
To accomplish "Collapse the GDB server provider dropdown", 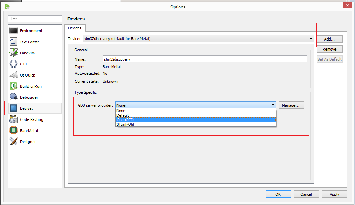I will click(273, 105).
